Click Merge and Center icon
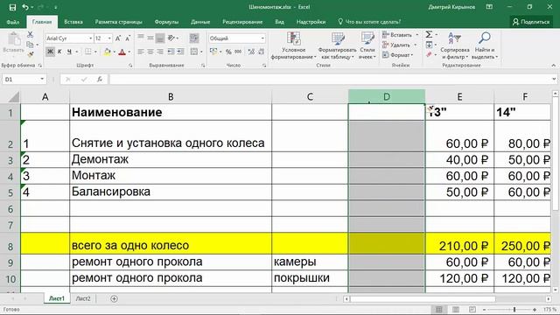This screenshot has height=315, width=560. (194, 52)
